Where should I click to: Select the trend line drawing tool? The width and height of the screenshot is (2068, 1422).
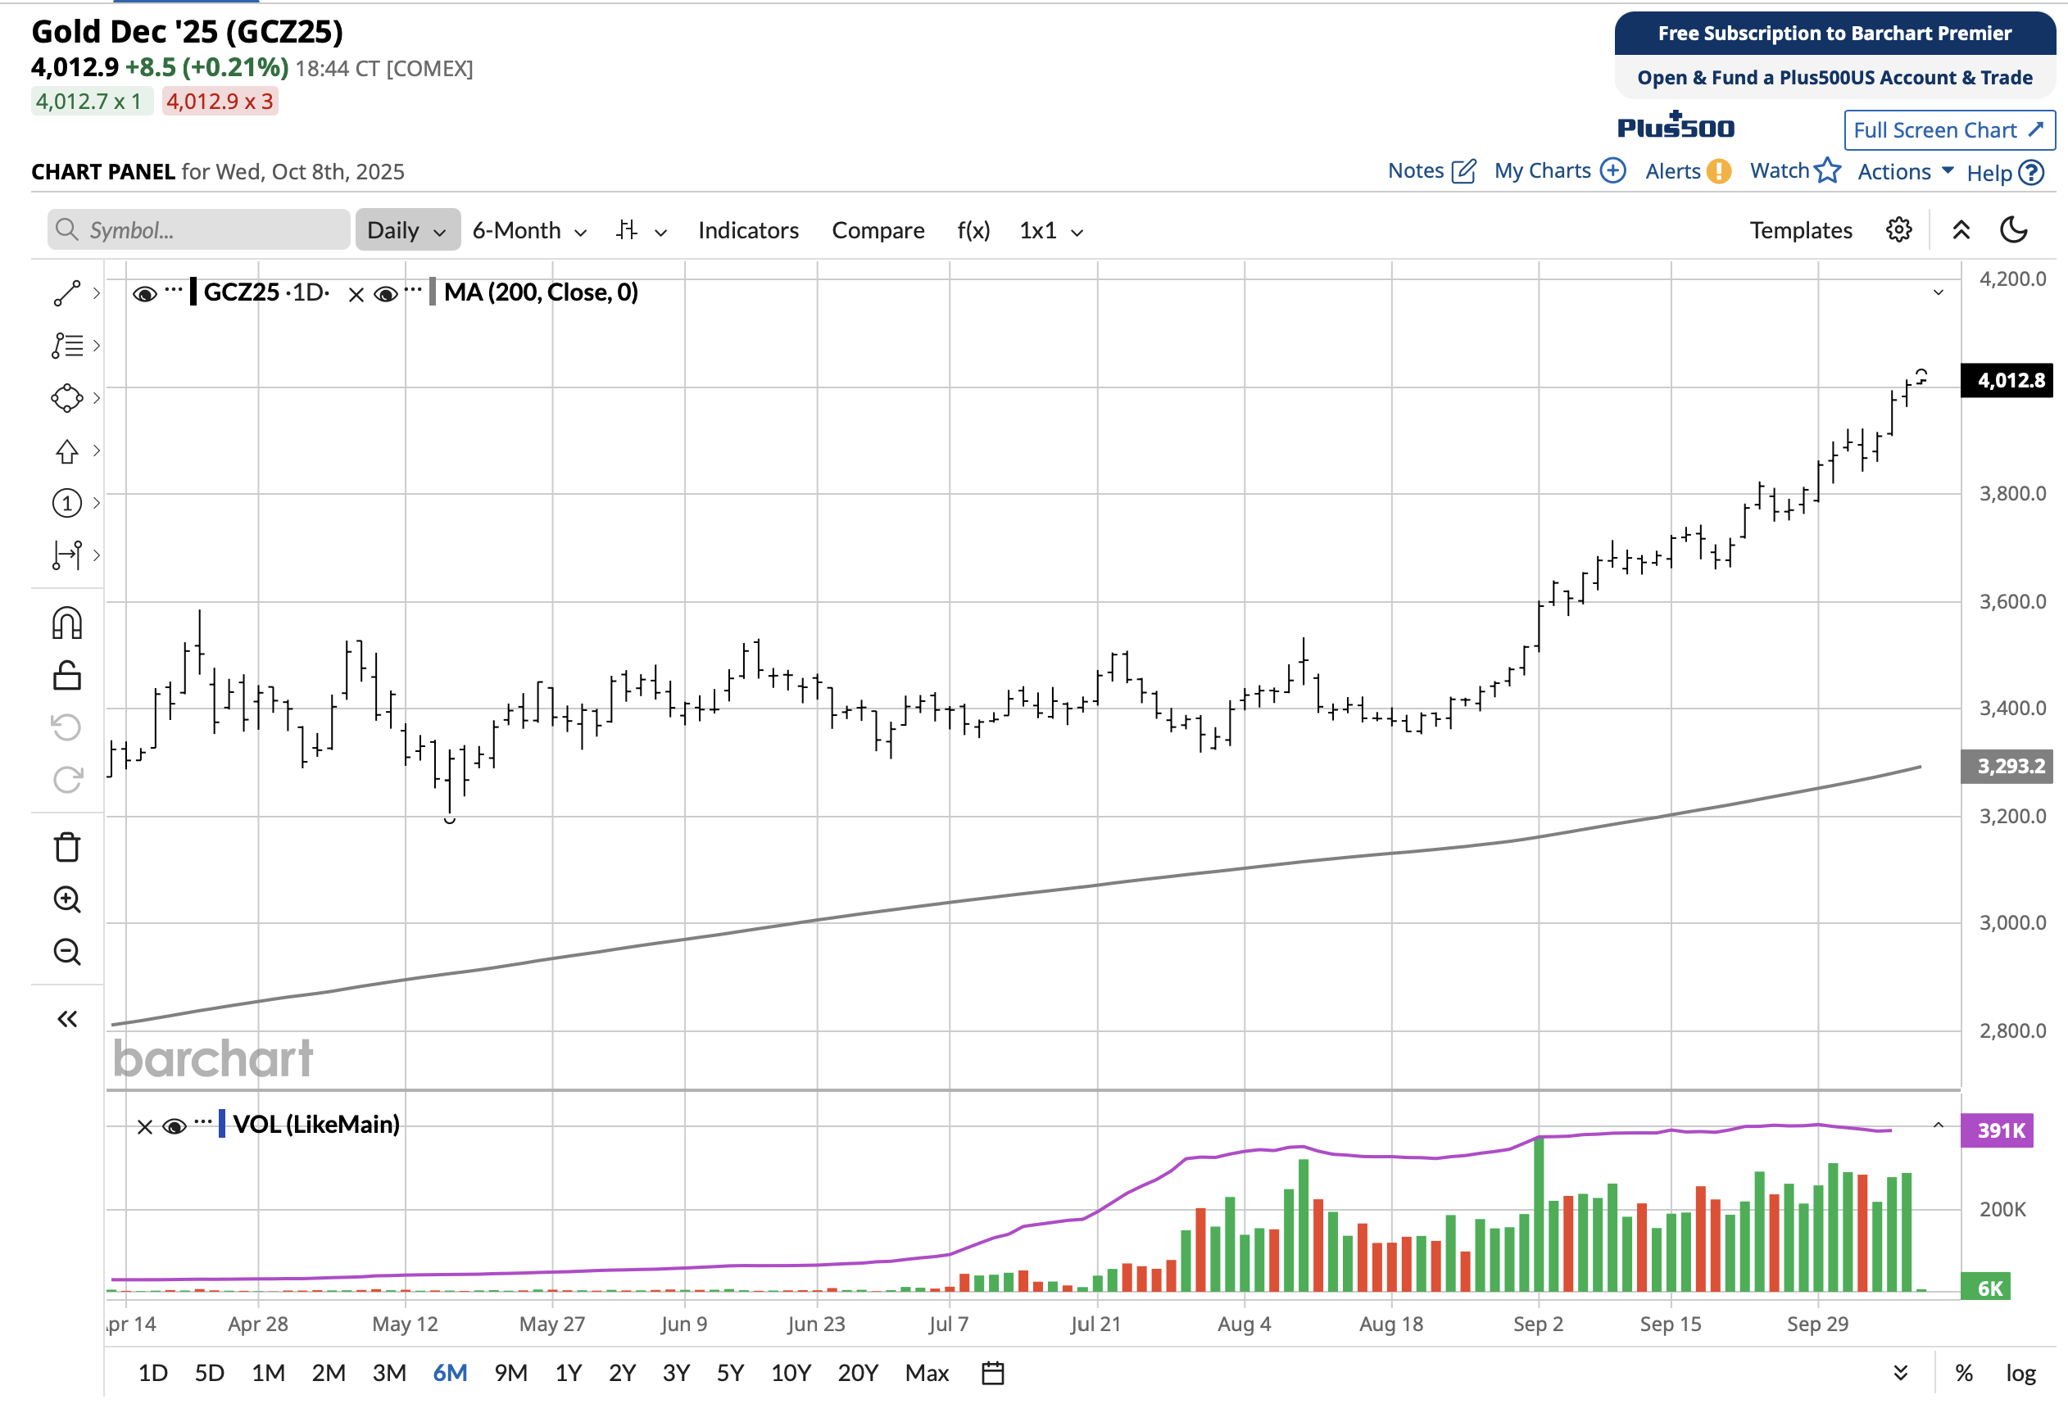(x=67, y=293)
